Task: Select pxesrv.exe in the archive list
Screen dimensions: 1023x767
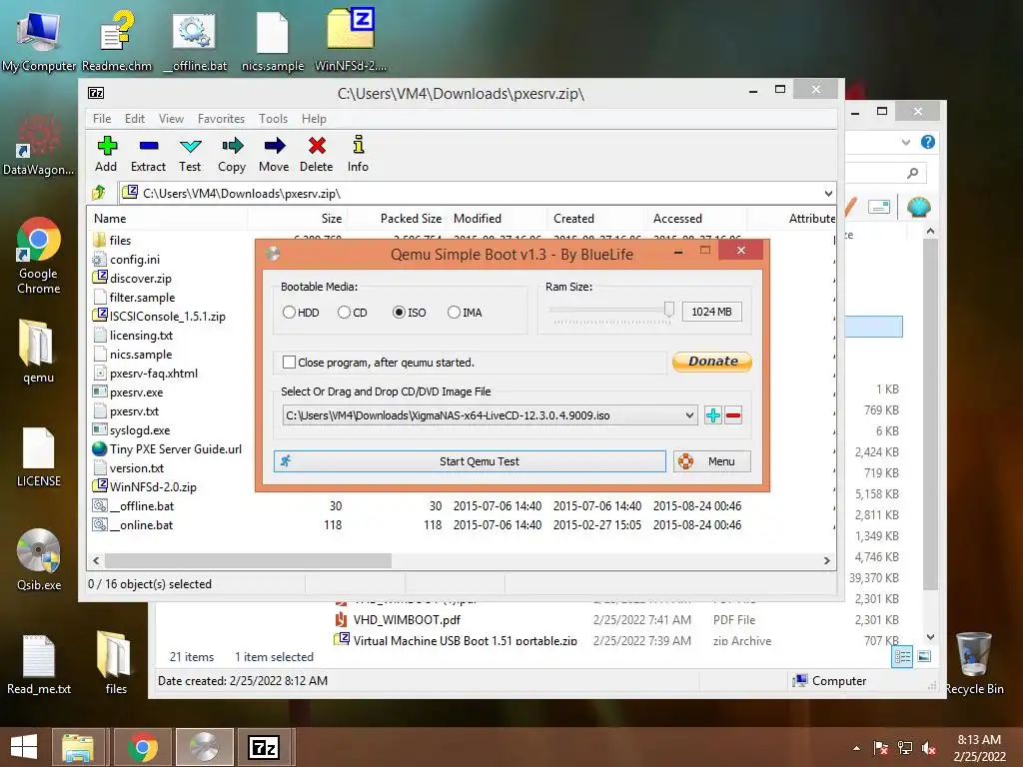Action: click(136, 391)
